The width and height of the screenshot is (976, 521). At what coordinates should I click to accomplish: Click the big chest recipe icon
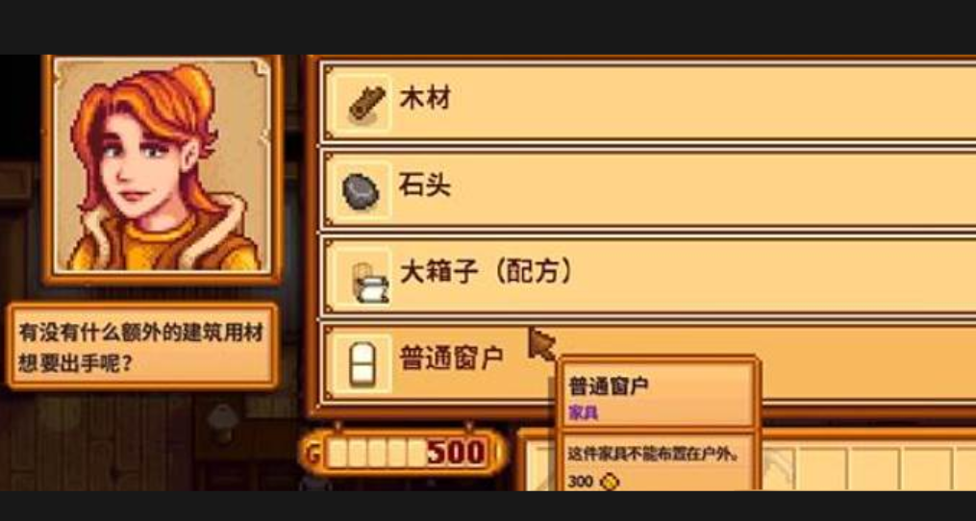tap(369, 282)
